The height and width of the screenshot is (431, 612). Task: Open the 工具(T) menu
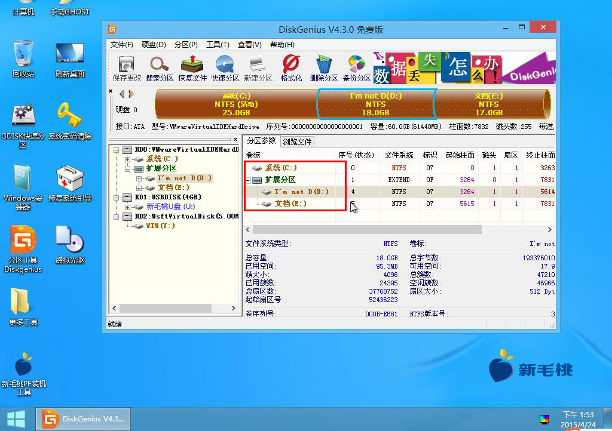click(x=218, y=45)
